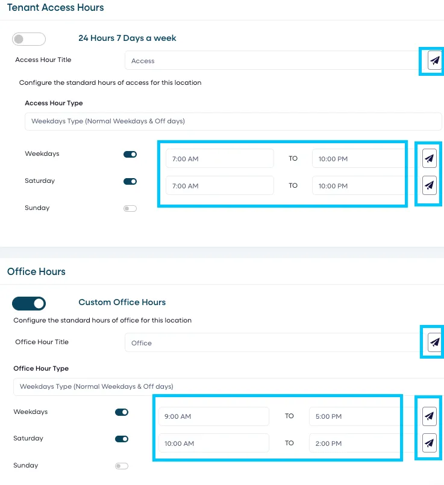Viewport: 444px width, 485px height.
Task: Click Sunday label under Office Hours
Action: (x=26, y=465)
